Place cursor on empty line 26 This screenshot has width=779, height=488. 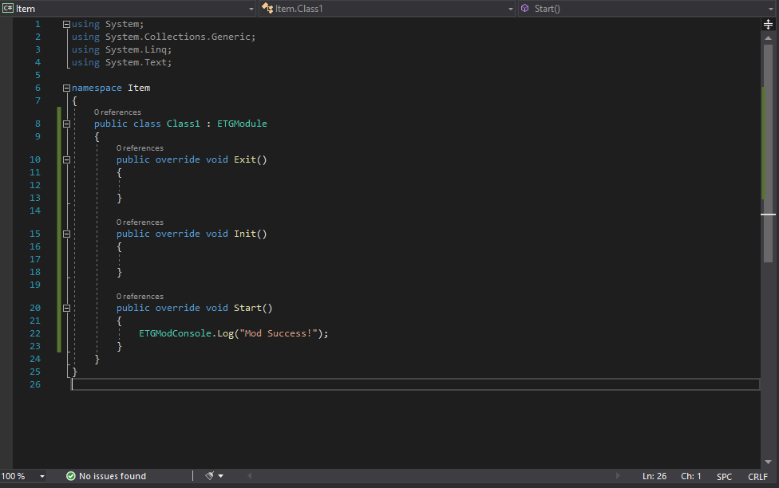[x=415, y=384]
